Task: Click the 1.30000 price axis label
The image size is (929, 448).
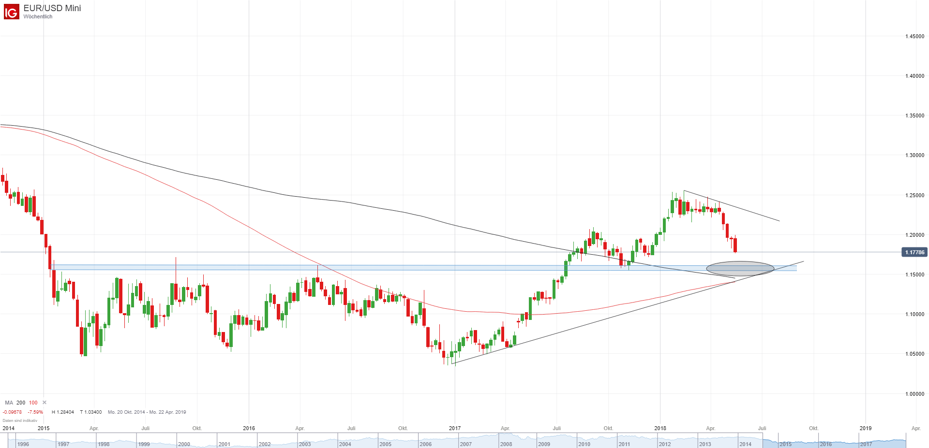Action: pyautogui.click(x=914, y=155)
